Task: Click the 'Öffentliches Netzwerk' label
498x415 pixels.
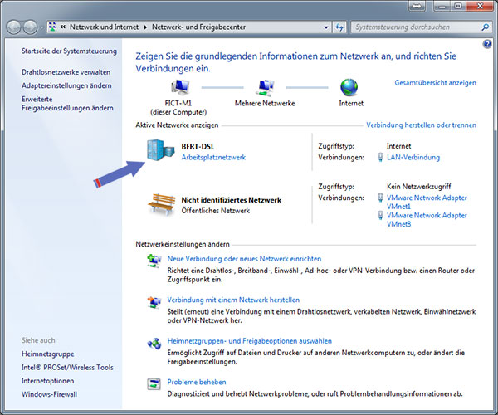Action: (215, 211)
